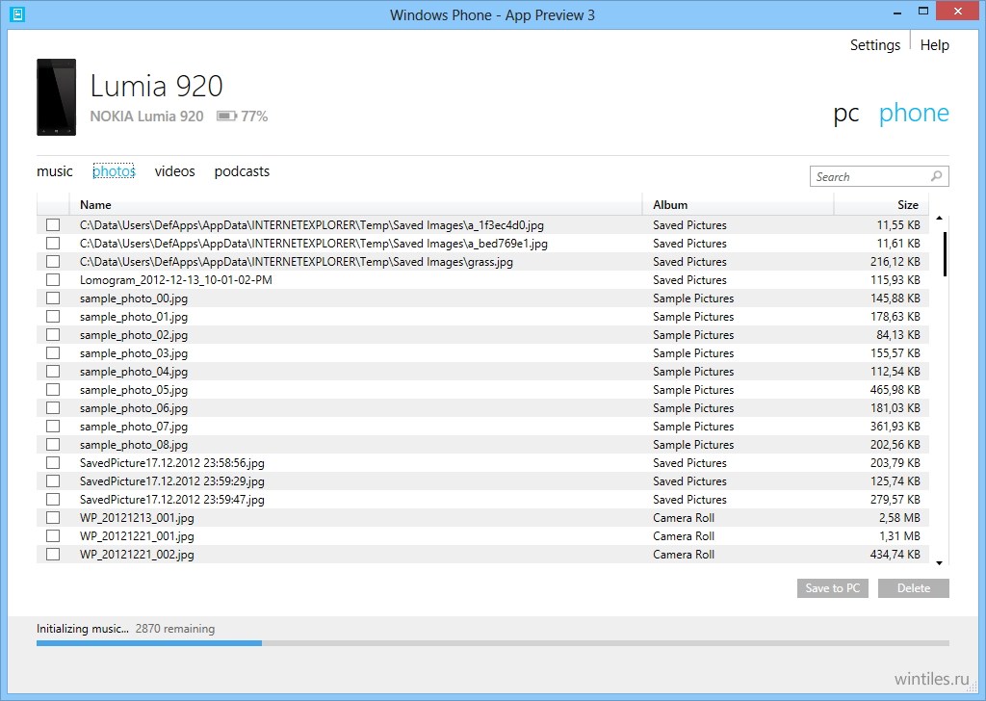The image size is (986, 701).
Task: Click size value 216,12 KB
Action: 895,262
